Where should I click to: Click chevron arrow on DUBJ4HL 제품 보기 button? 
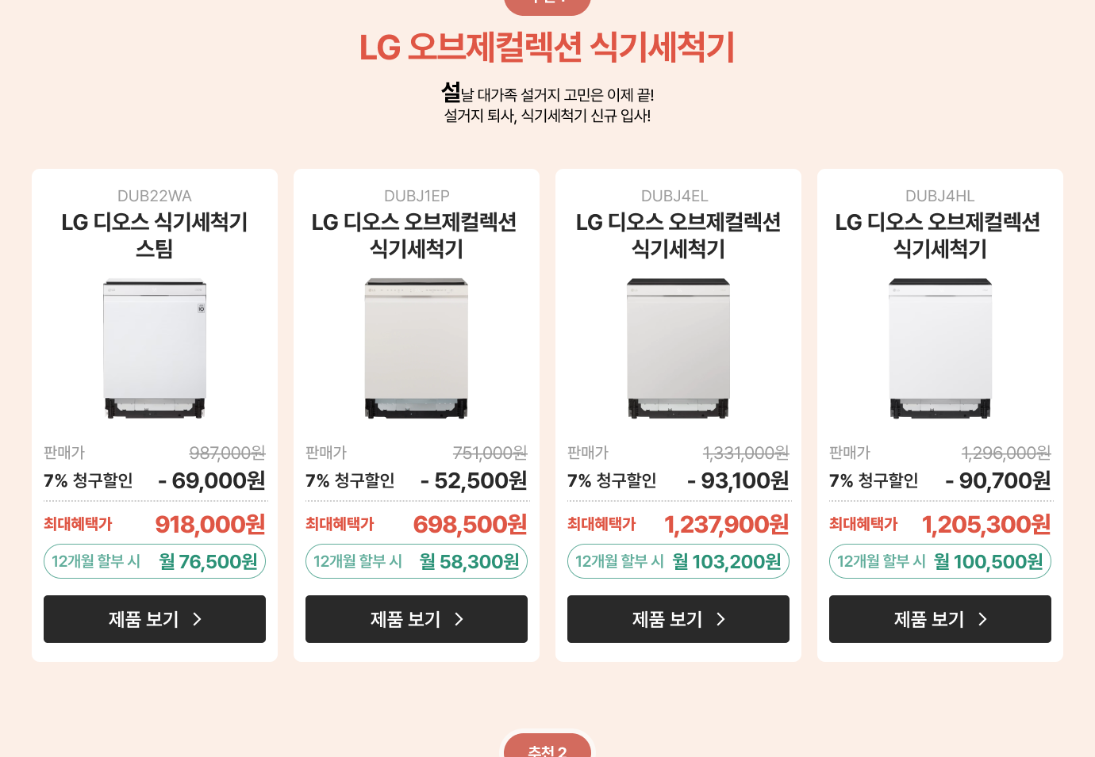click(x=983, y=619)
